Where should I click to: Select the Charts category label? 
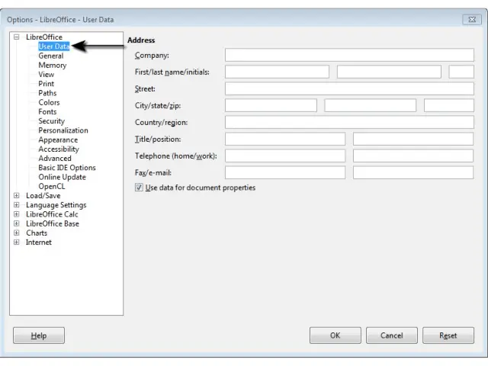(x=37, y=233)
